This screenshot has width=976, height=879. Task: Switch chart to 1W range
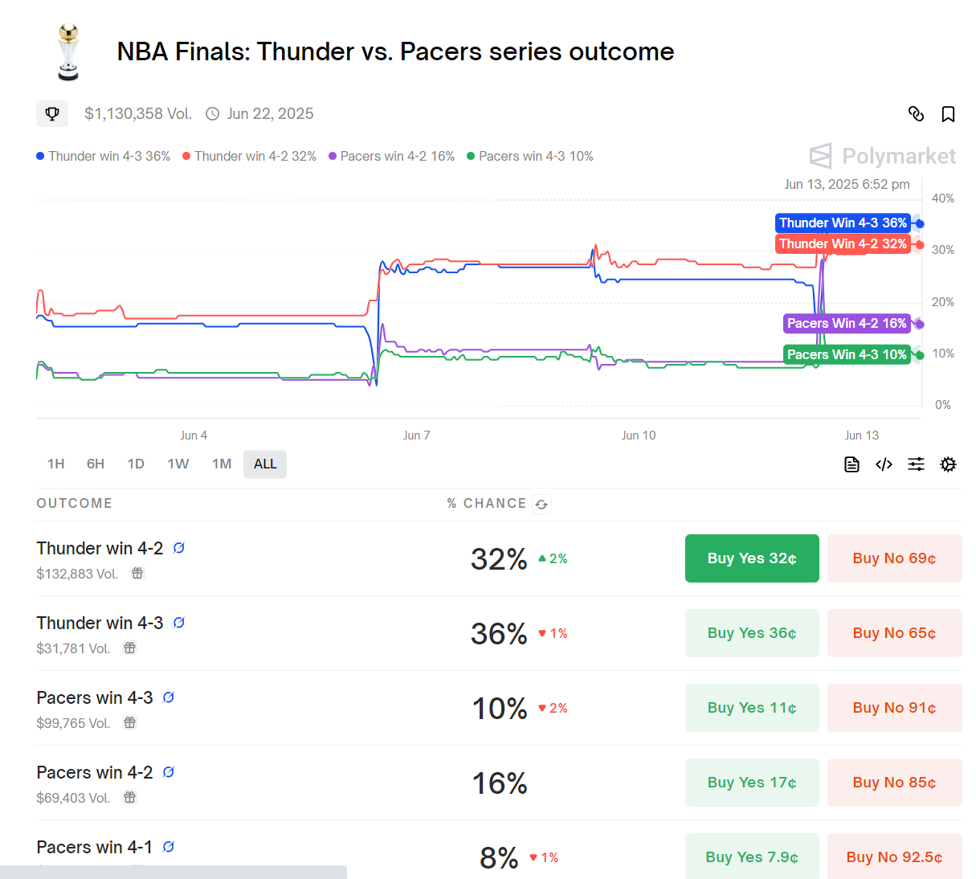[178, 464]
